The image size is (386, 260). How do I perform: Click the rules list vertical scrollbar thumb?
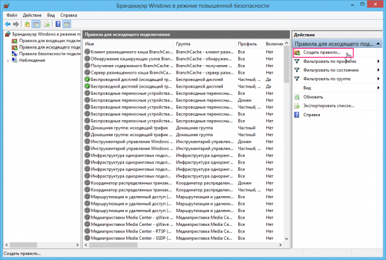pyautogui.click(x=286, y=64)
